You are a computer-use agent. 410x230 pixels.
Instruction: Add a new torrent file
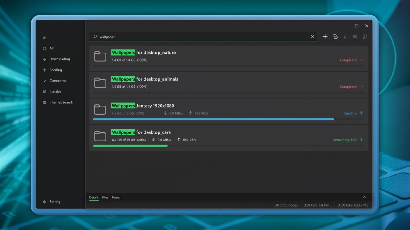tap(325, 37)
